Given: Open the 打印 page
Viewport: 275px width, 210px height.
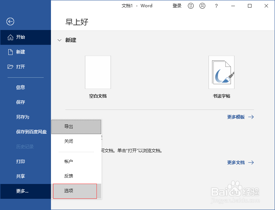Looking at the screenshot, I should point(26,162).
